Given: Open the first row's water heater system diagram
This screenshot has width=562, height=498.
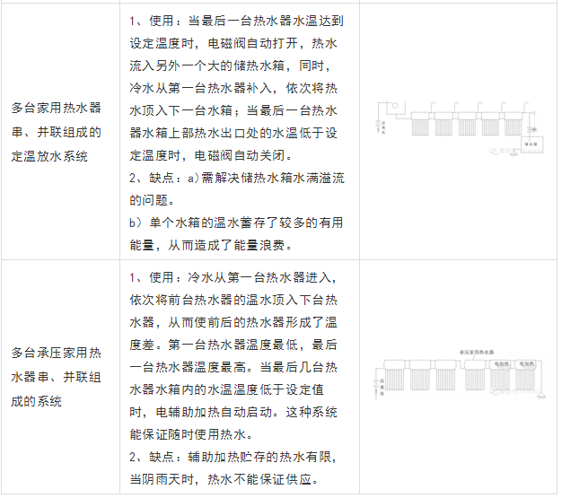Looking at the screenshot, I should pyautogui.click(x=460, y=128).
